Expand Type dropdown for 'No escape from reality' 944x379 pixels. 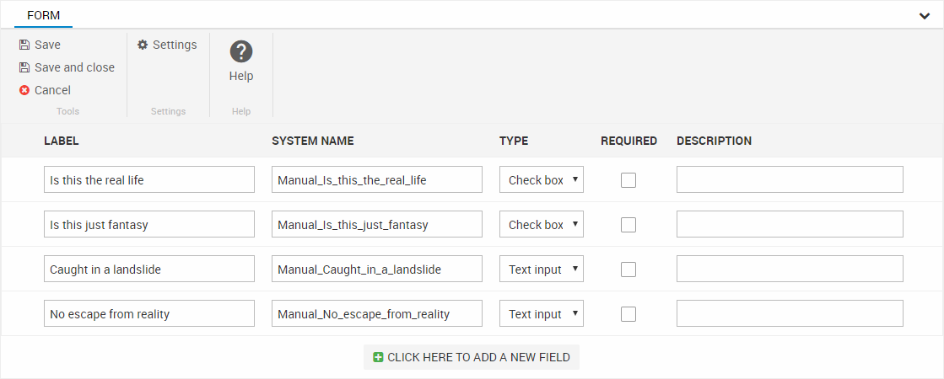tap(542, 314)
